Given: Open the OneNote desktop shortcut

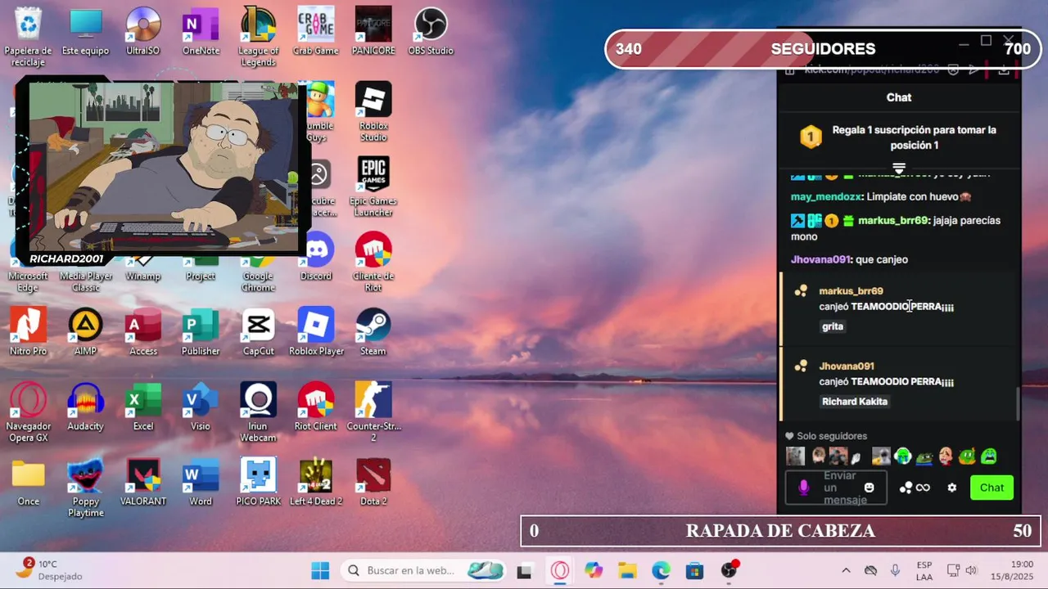Looking at the screenshot, I should point(201,32).
